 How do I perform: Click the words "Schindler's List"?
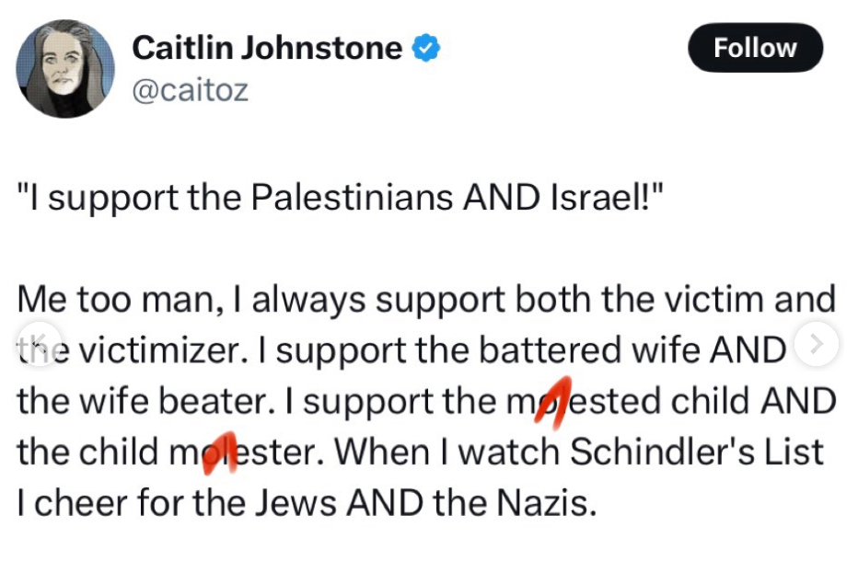(696, 452)
